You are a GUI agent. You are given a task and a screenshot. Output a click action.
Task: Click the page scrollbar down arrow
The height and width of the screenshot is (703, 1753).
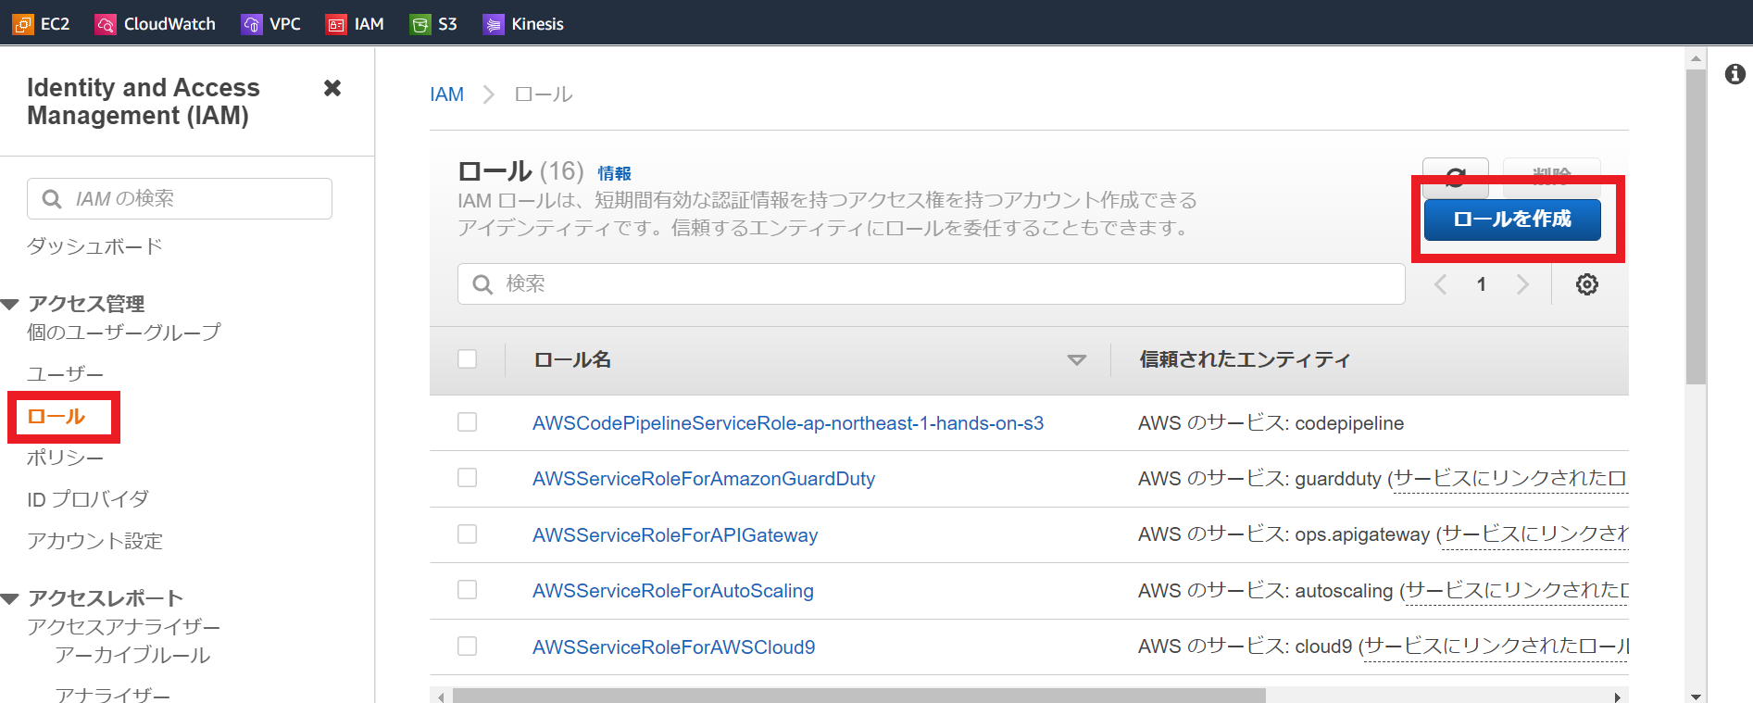(x=1696, y=697)
